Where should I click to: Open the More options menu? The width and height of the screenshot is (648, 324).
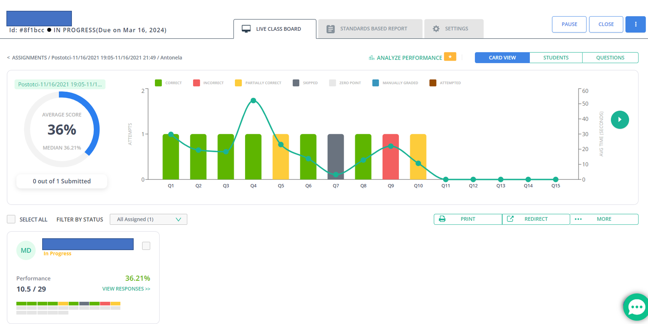coord(604,219)
